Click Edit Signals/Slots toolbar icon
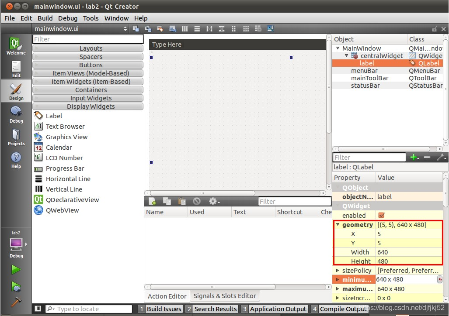 pyautogui.click(x=148, y=29)
